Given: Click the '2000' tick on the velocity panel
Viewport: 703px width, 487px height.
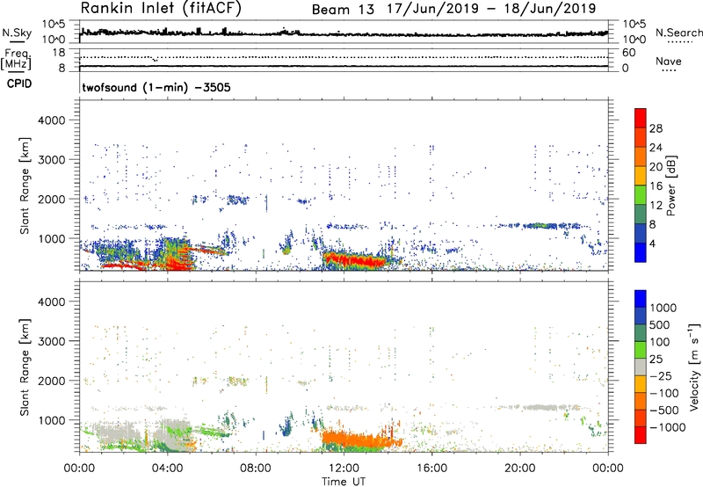Looking at the screenshot, I should pyautogui.click(x=51, y=381).
